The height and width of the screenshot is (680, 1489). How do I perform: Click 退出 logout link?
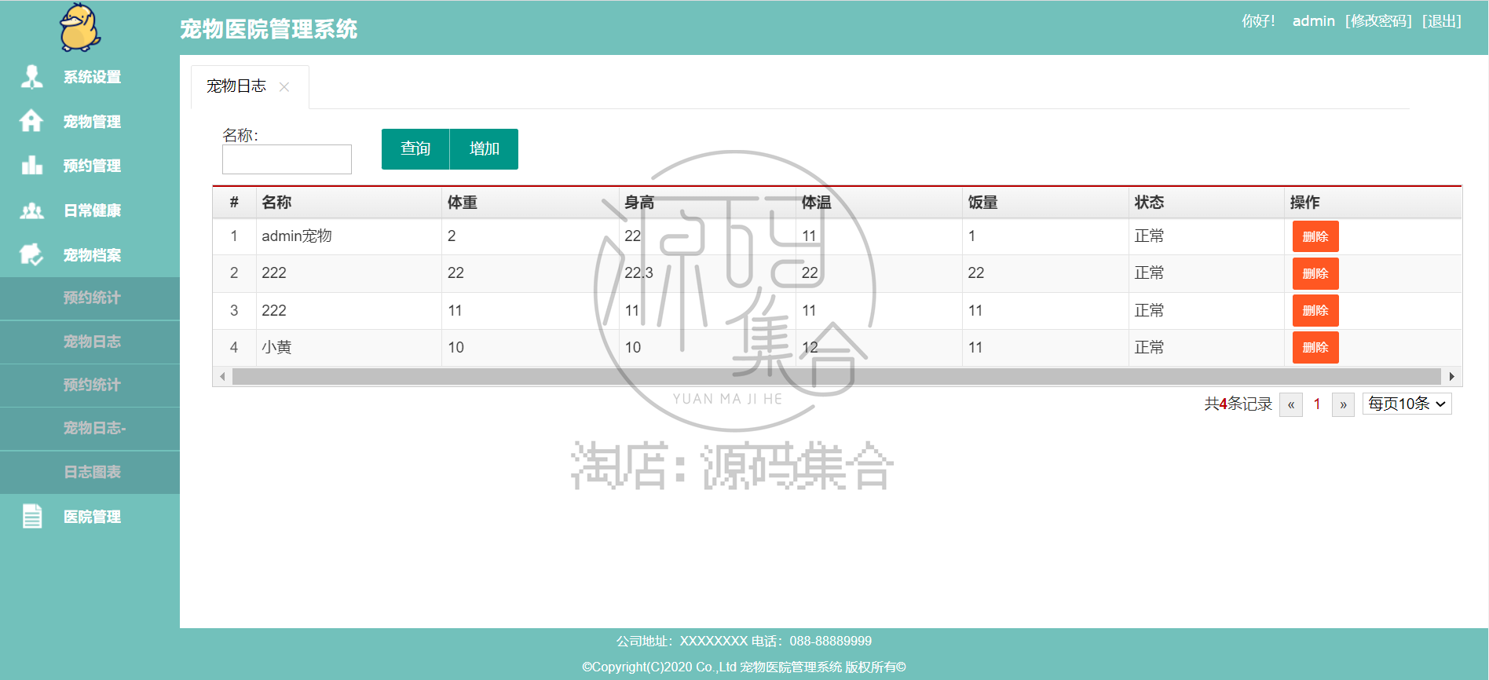pos(1442,21)
